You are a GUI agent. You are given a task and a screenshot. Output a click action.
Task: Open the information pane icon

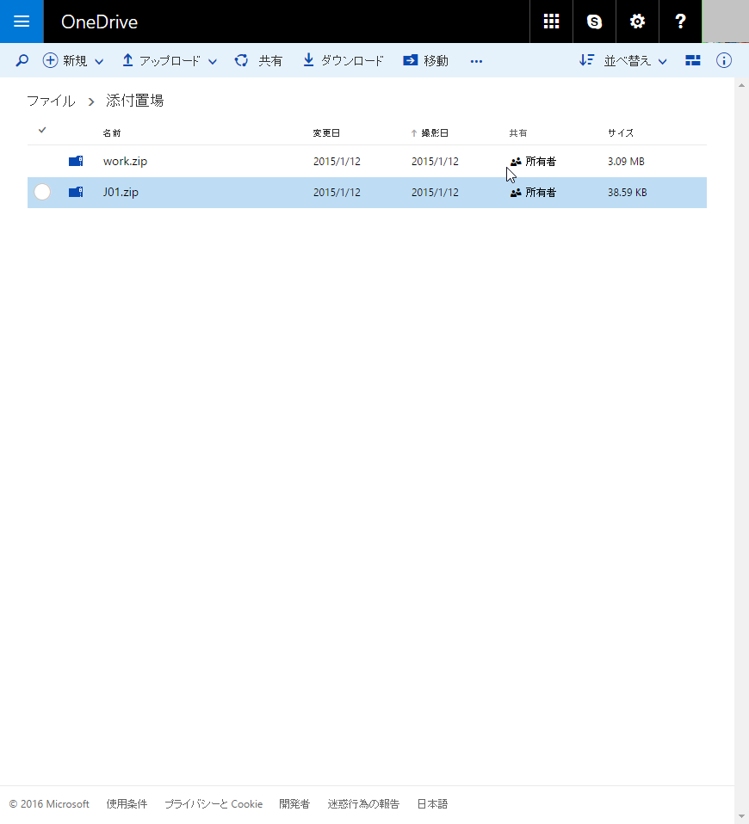pyautogui.click(x=724, y=60)
